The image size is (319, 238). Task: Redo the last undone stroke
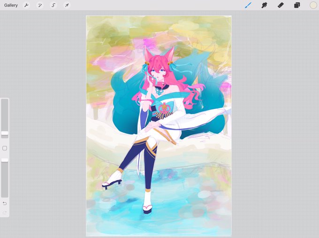tap(5, 212)
